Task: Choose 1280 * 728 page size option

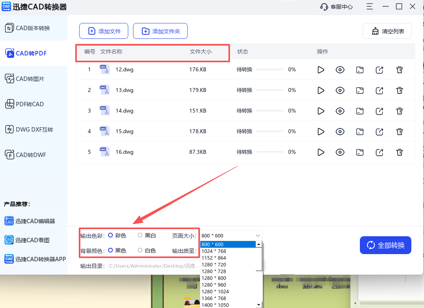Action: click(x=228, y=272)
